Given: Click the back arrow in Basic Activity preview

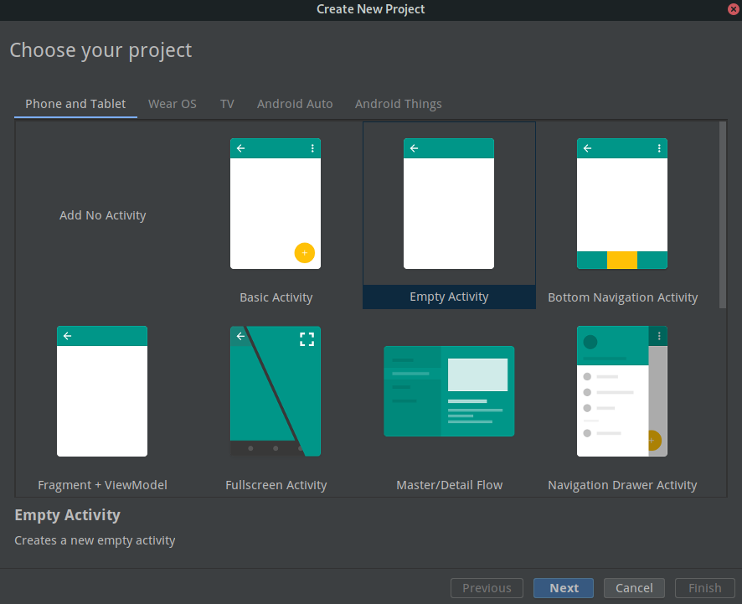Looking at the screenshot, I should 241,148.
